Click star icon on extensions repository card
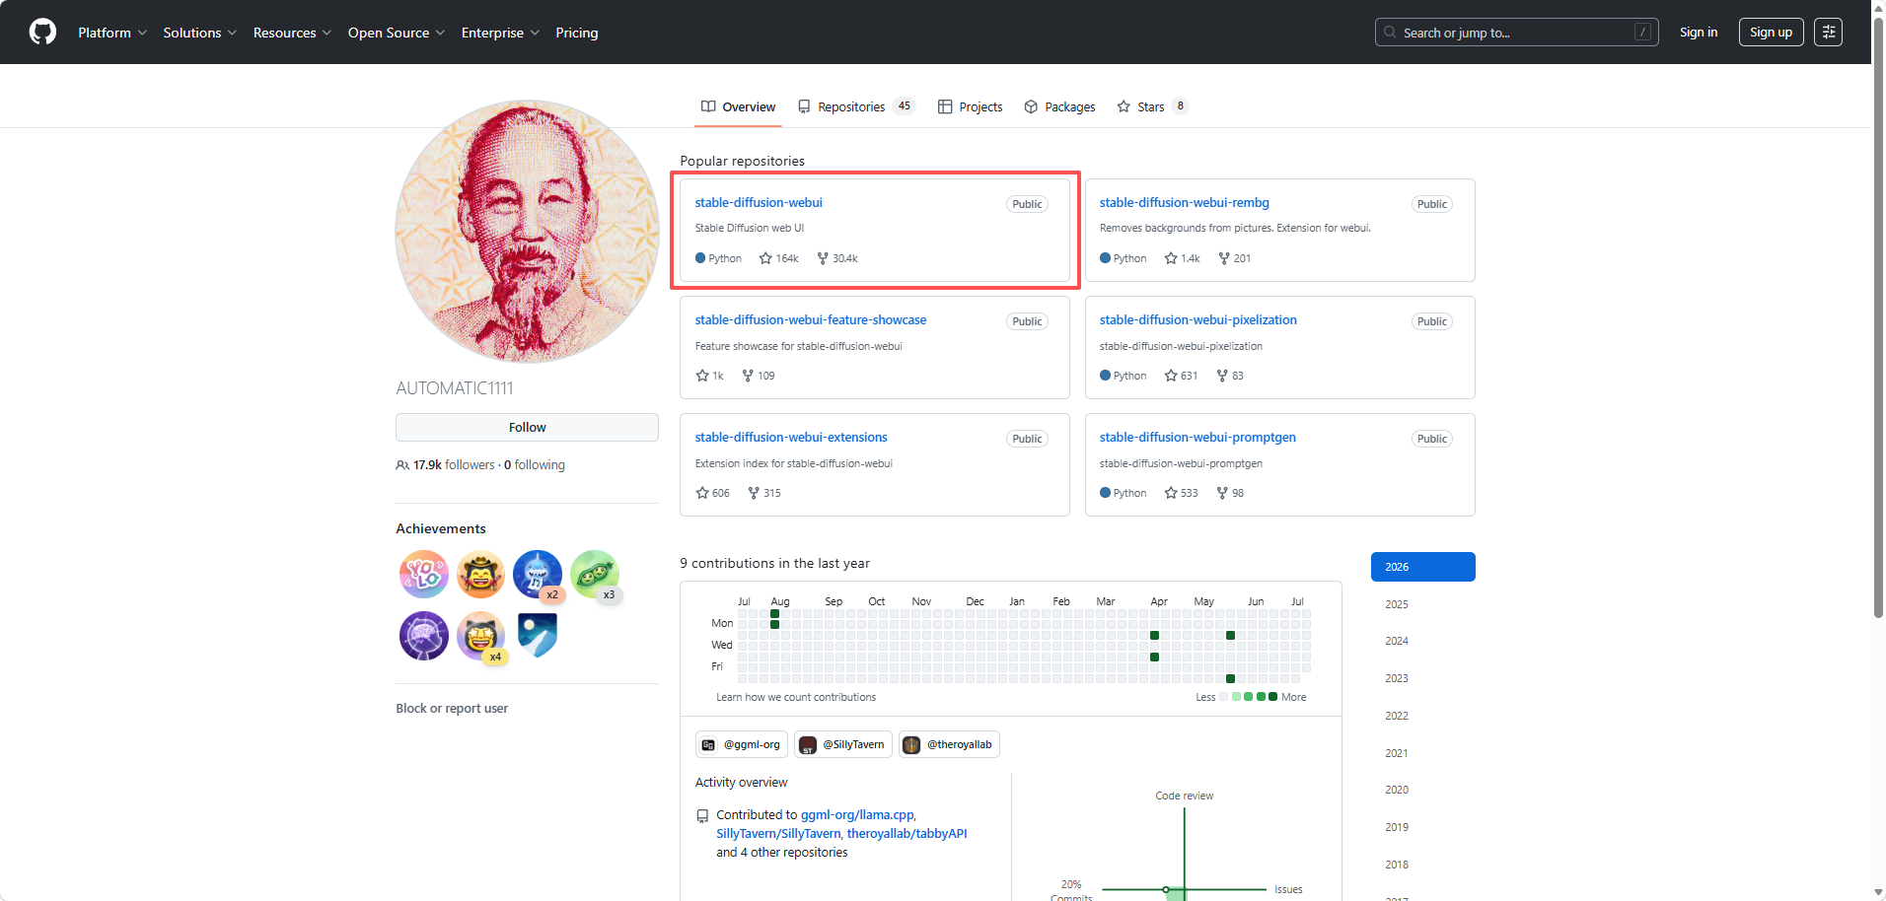This screenshot has width=1886, height=901. point(702,493)
